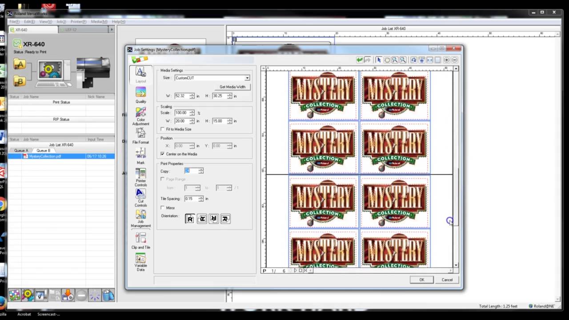The height and width of the screenshot is (320, 569).
Task: Confirm Job Settings with OK
Action: [421, 280]
